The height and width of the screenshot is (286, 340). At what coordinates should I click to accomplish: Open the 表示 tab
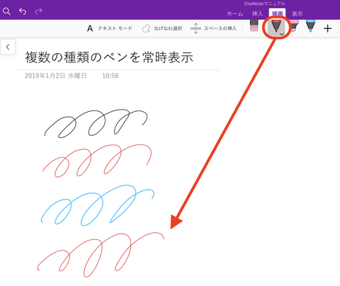297,13
